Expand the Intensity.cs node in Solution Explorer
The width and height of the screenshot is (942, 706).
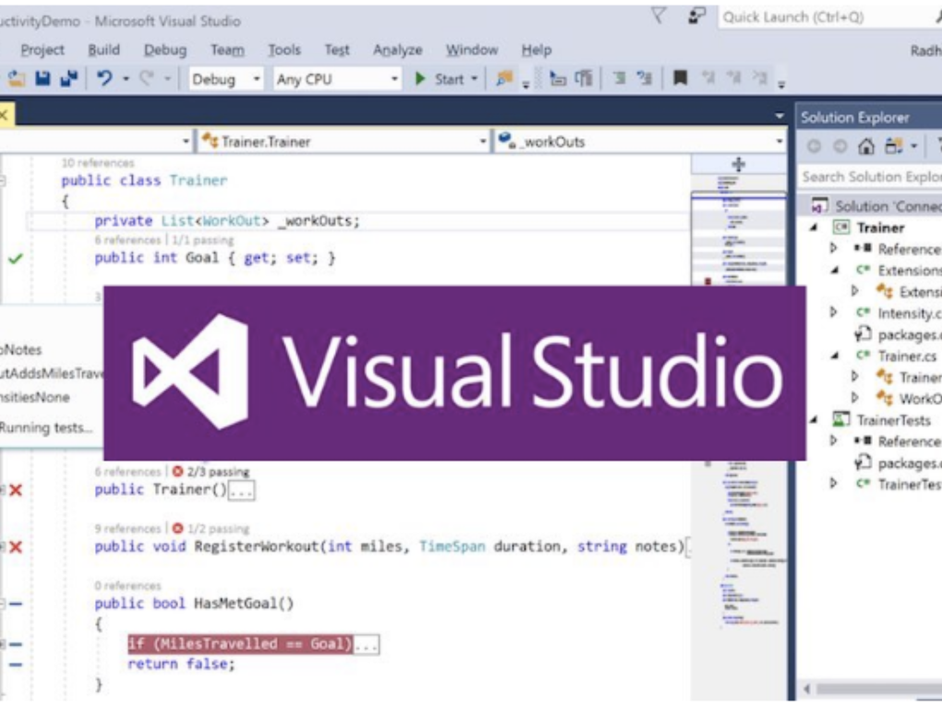[836, 313]
